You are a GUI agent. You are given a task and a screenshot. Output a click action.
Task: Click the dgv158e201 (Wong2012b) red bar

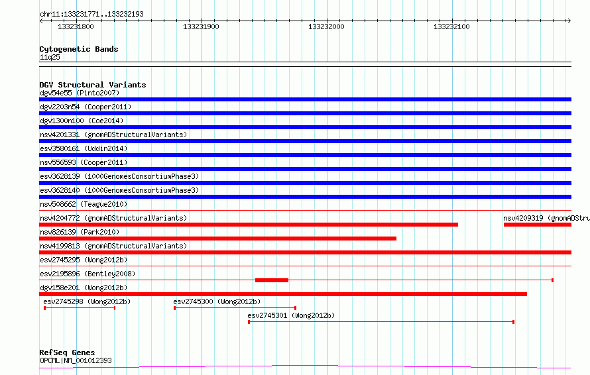pos(283,294)
